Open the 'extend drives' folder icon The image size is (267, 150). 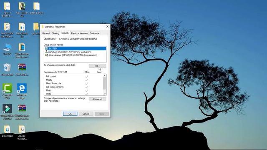(x=37, y=8)
